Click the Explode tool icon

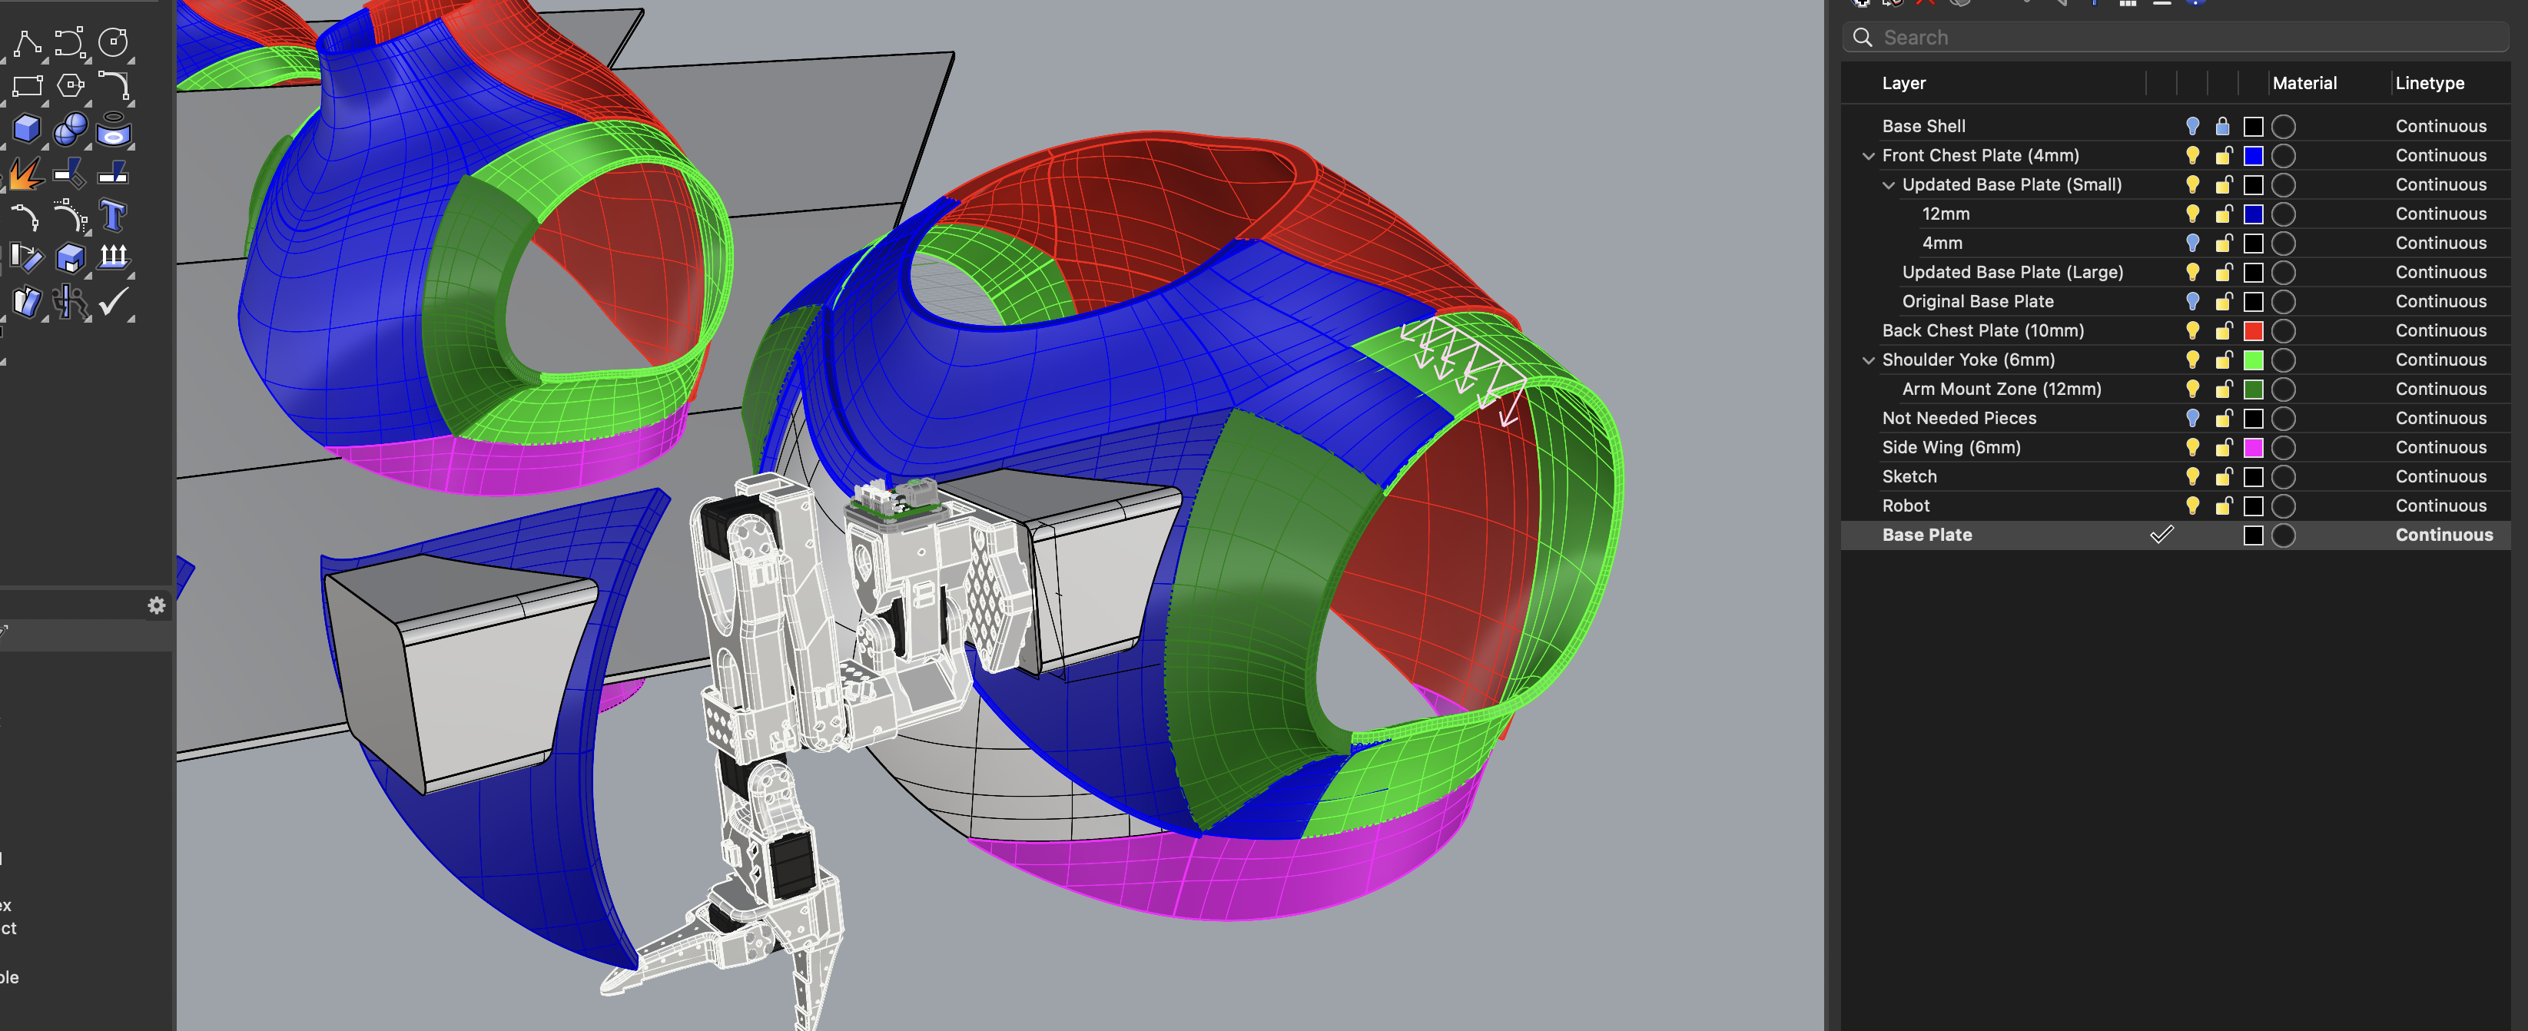point(26,174)
